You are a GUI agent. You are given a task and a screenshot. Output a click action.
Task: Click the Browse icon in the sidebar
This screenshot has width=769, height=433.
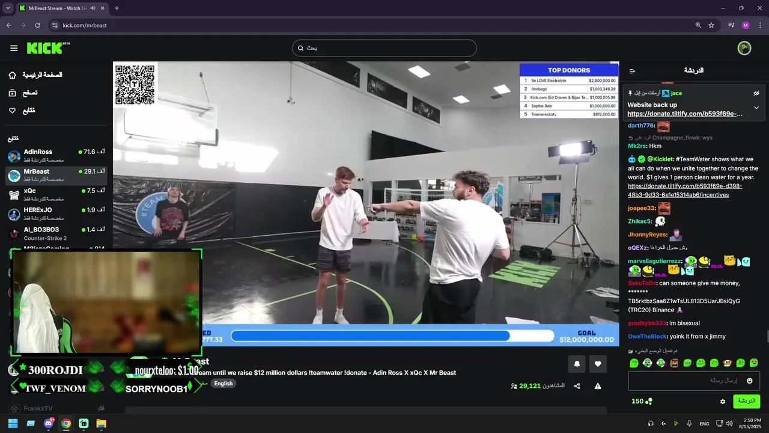[x=13, y=93]
